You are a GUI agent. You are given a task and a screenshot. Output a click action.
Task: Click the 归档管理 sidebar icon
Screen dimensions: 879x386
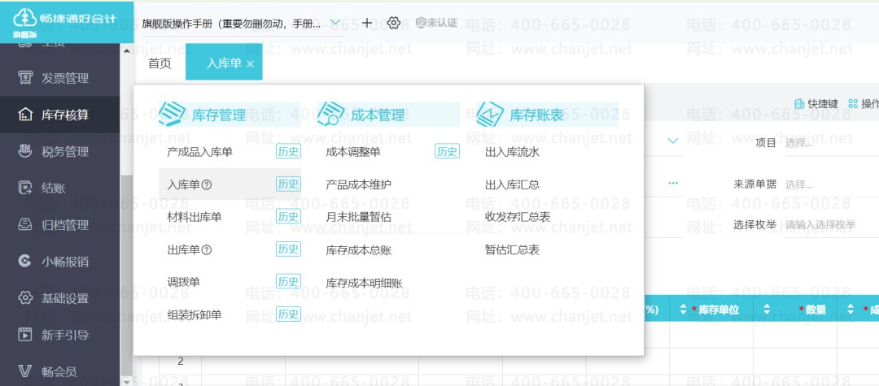(24, 225)
